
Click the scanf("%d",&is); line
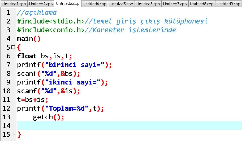[49, 91]
